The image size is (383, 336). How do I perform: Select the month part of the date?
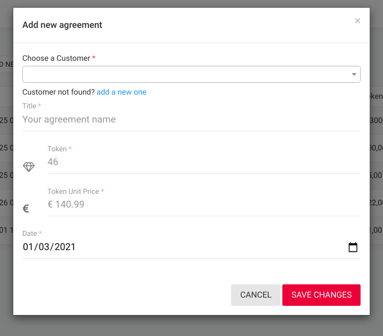[44, 247]
